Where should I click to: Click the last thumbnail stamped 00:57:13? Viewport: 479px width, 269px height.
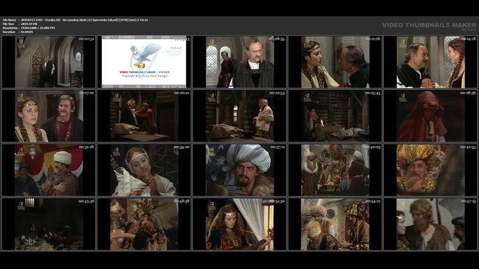[430, 224]
